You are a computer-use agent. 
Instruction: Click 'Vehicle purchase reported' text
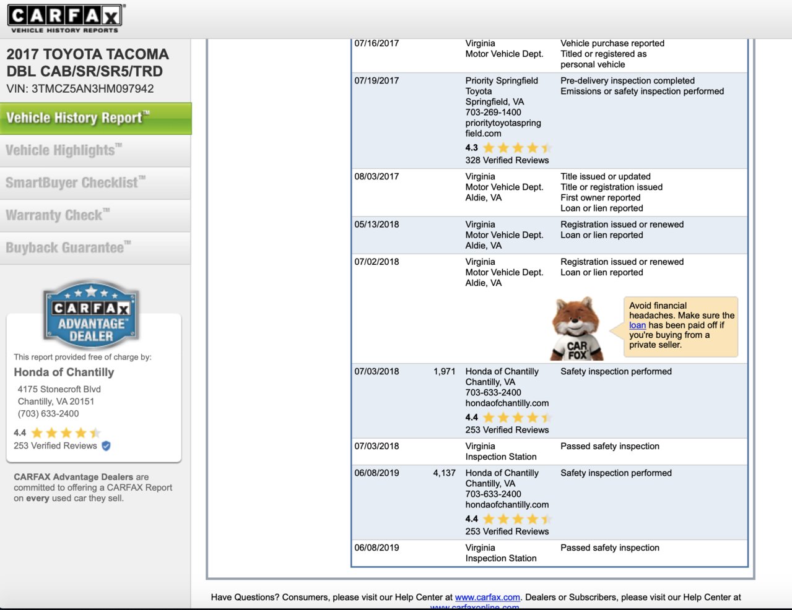612,43
